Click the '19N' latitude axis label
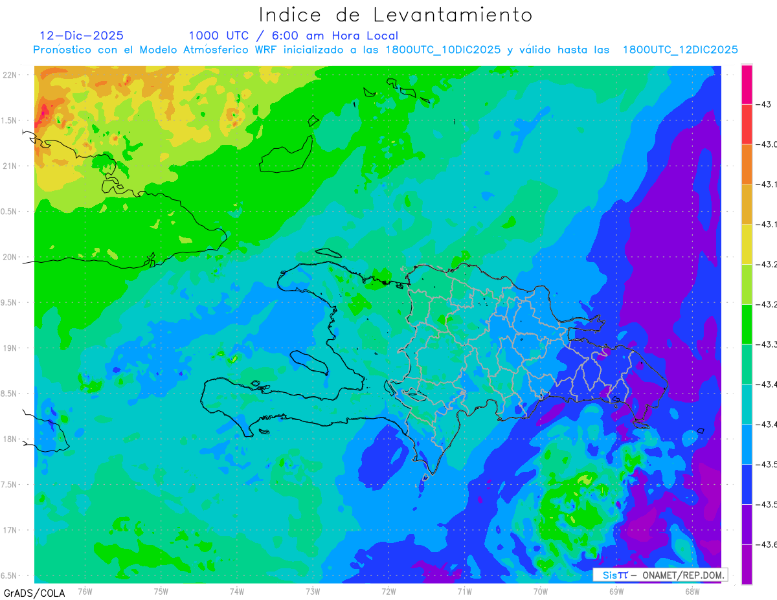This screenshot has width=777, height=600. (x=10, y=348)
